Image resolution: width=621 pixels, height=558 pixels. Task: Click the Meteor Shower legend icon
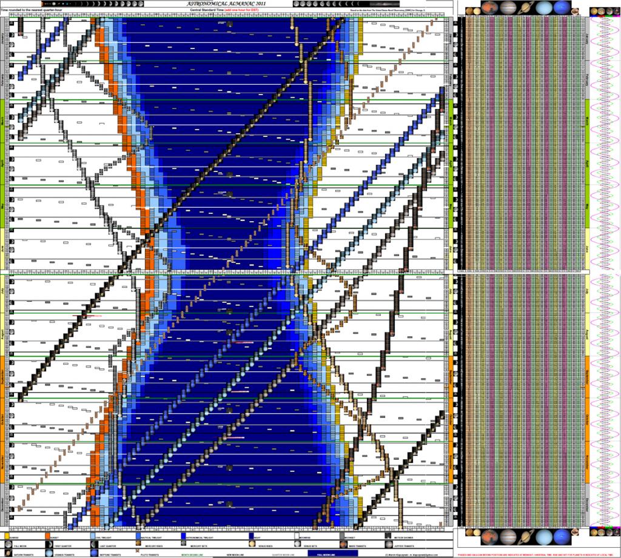(388, 536)
